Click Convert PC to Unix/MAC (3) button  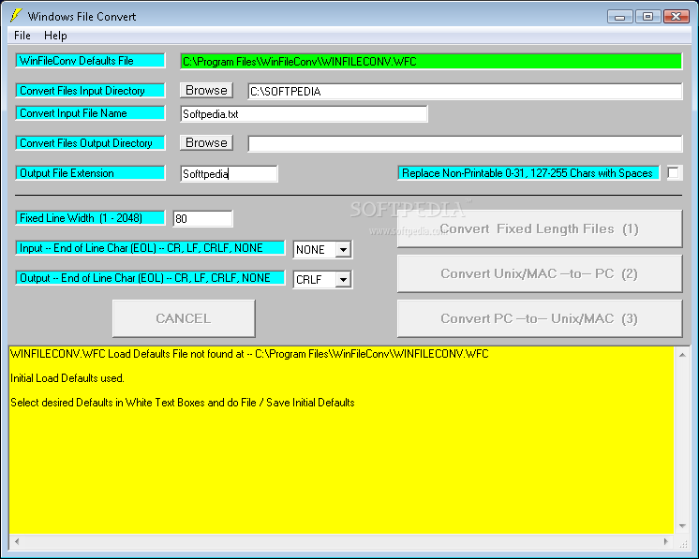[x=540, y=318]
